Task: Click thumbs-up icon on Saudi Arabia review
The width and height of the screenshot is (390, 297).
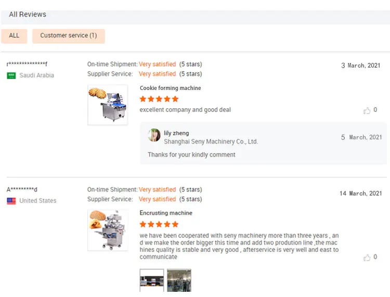Action: coord(367,110)
